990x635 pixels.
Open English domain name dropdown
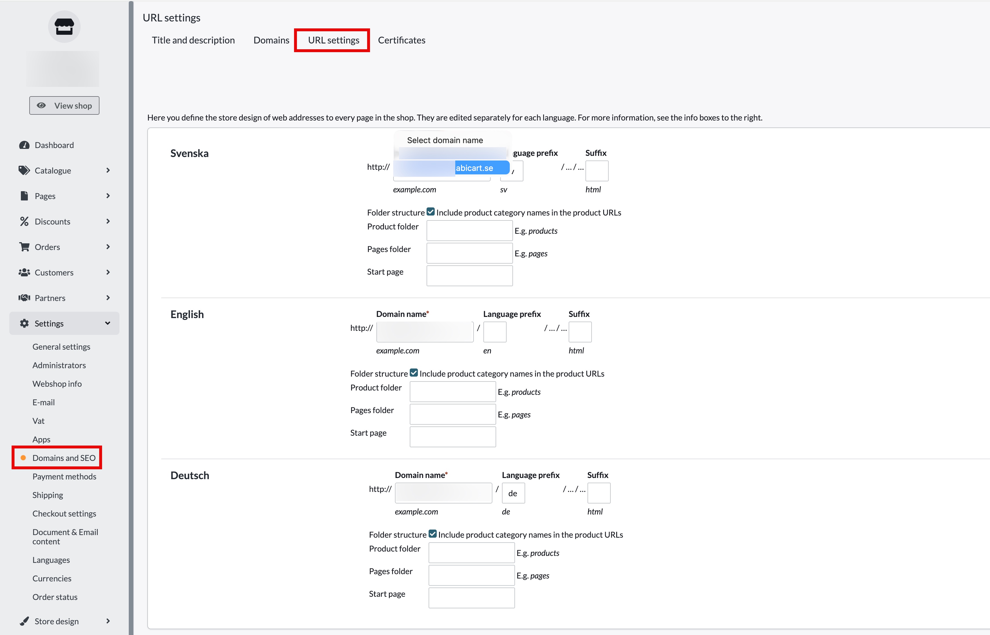(x=425, y=332)
